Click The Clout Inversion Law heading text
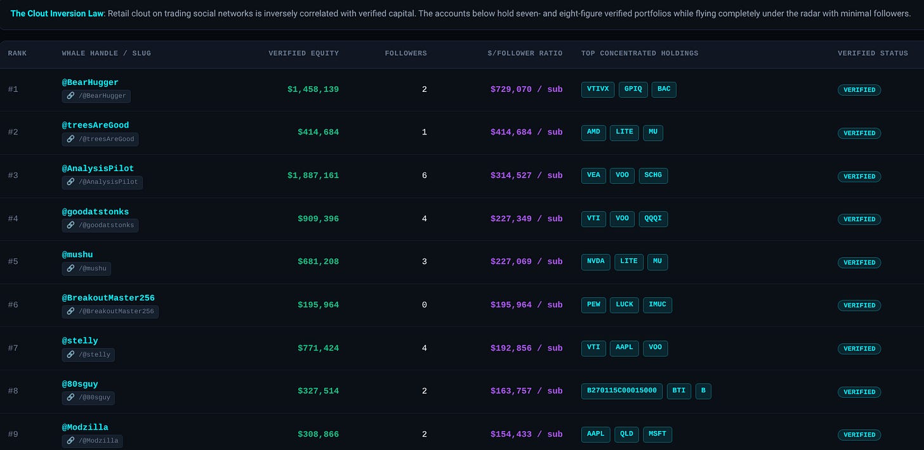Viewport: 924px width, 450px height. (x=56, y=13)
